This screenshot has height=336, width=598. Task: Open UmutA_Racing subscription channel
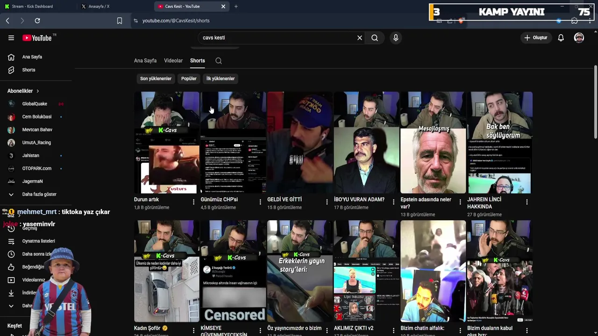pyautogui.click(x=36, y=143)
